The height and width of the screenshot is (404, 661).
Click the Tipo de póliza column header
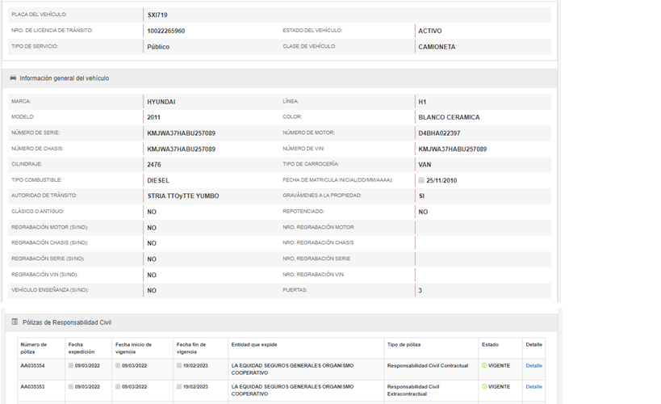[408, 344]
